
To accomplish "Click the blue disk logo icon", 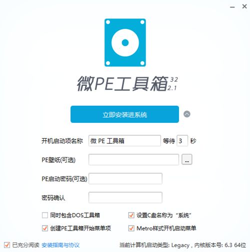I will click(x=125, y=42).
